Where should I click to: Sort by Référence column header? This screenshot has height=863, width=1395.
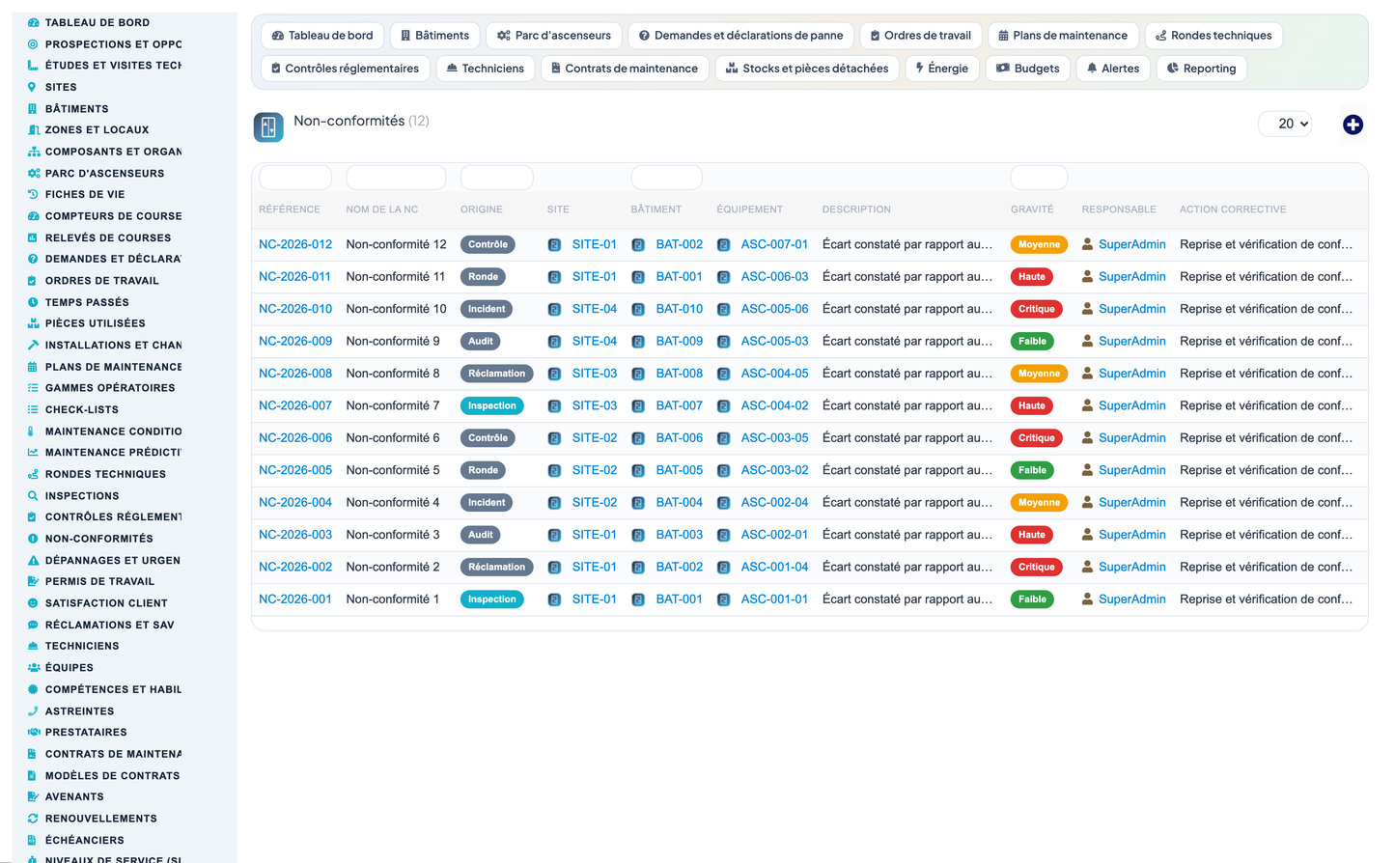click(x=290, y=209)
